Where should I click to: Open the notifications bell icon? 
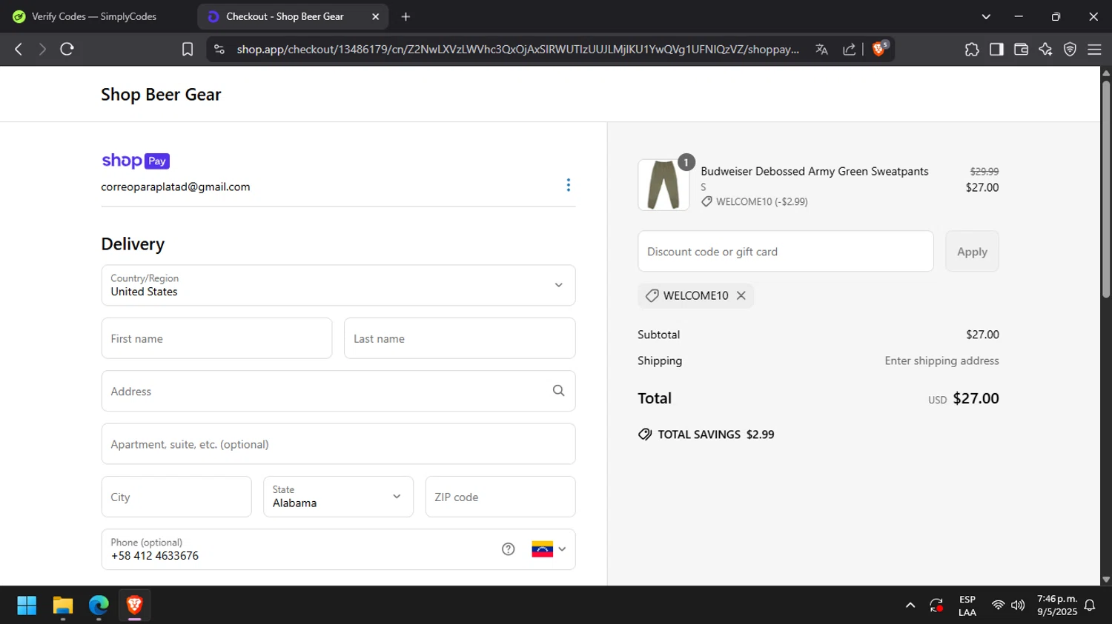coord(1090,605)
